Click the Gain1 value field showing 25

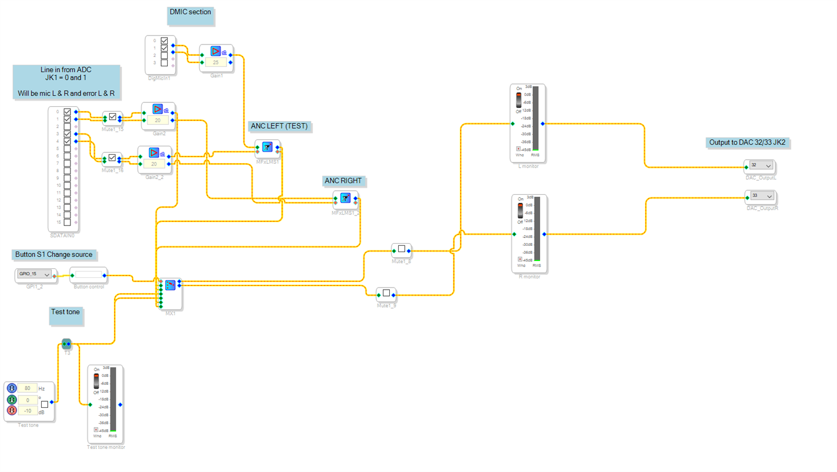[x=216, y=62]
